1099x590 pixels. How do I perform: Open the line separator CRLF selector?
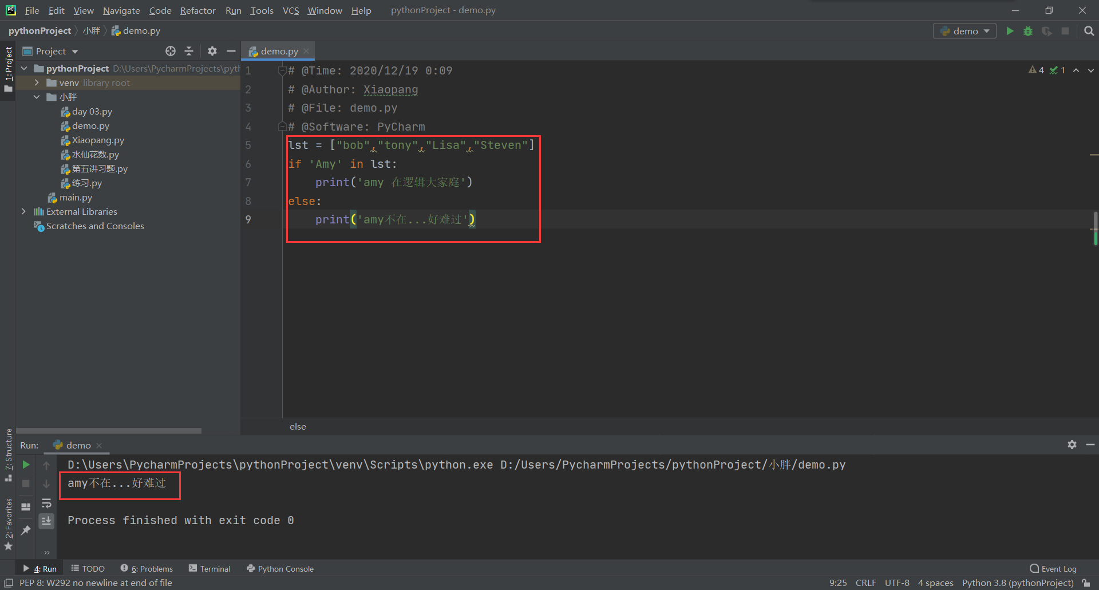(865, 583)
